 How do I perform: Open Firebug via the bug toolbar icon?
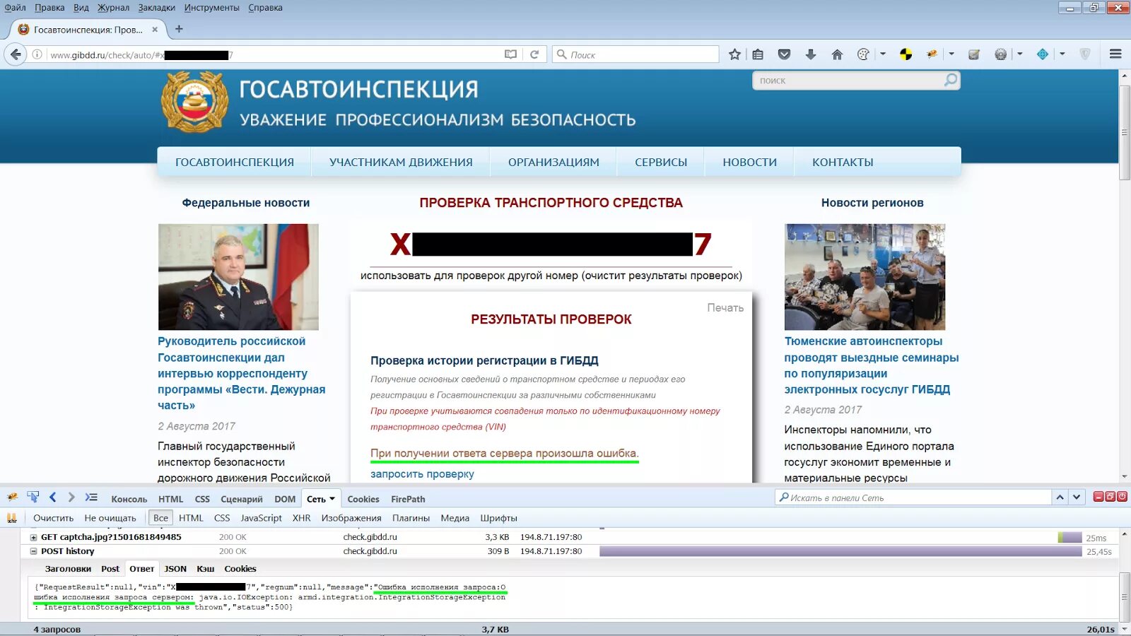[932, 54]
